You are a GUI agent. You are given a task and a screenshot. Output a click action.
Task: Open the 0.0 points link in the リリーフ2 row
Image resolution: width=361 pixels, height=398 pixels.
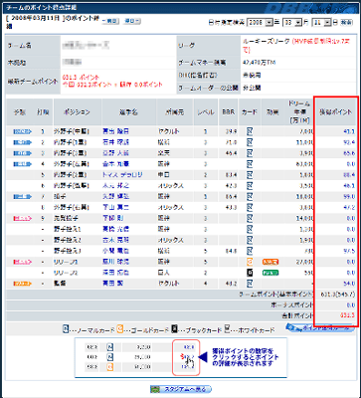[x=350, y=273]
